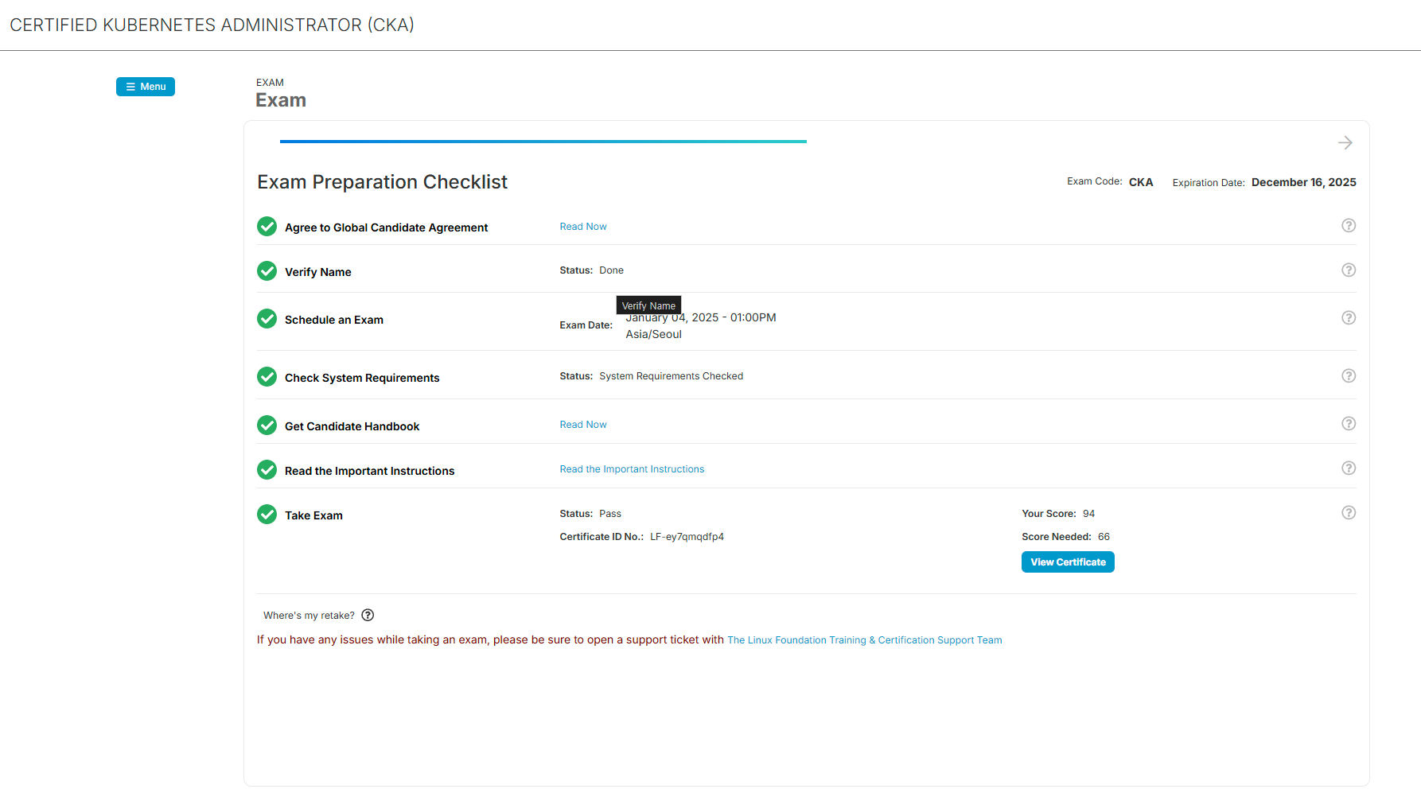The height and width of the screenshot is (789, 1421).
Task: Open Linux Foundation Training & Certification Support Team link
Action: (x=865, y=640)
